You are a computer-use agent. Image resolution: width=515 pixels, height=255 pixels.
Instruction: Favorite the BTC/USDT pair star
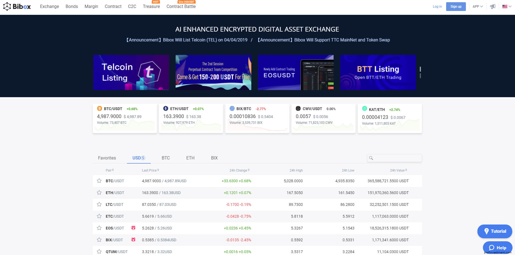pos(99,181)
